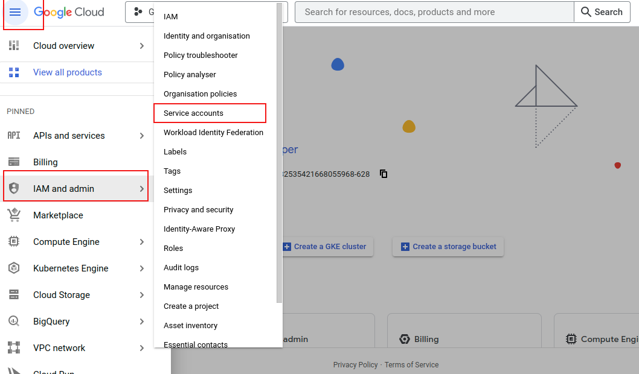
Task: Click the View all products grid icon
Action: [x=14, y=72]
